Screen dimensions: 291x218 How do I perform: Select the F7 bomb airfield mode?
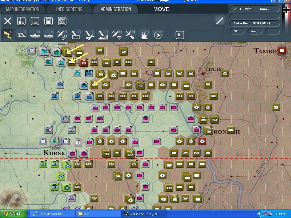tap(90, 35)
